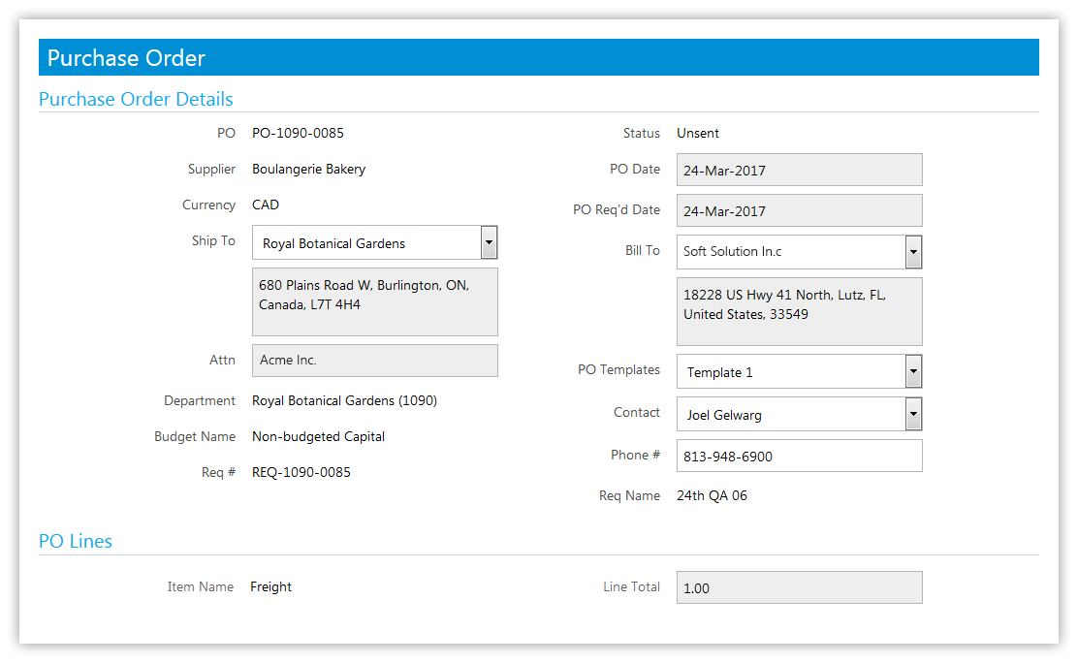This screenshot has width=1078, height=663.
Task: Expand the Contact dropdown arrow
Action: click(913, 414)
